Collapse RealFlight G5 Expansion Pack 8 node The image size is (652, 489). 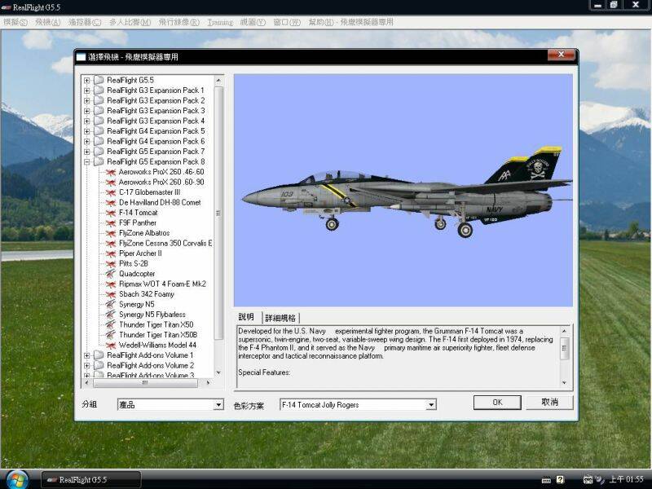[87, 162]
